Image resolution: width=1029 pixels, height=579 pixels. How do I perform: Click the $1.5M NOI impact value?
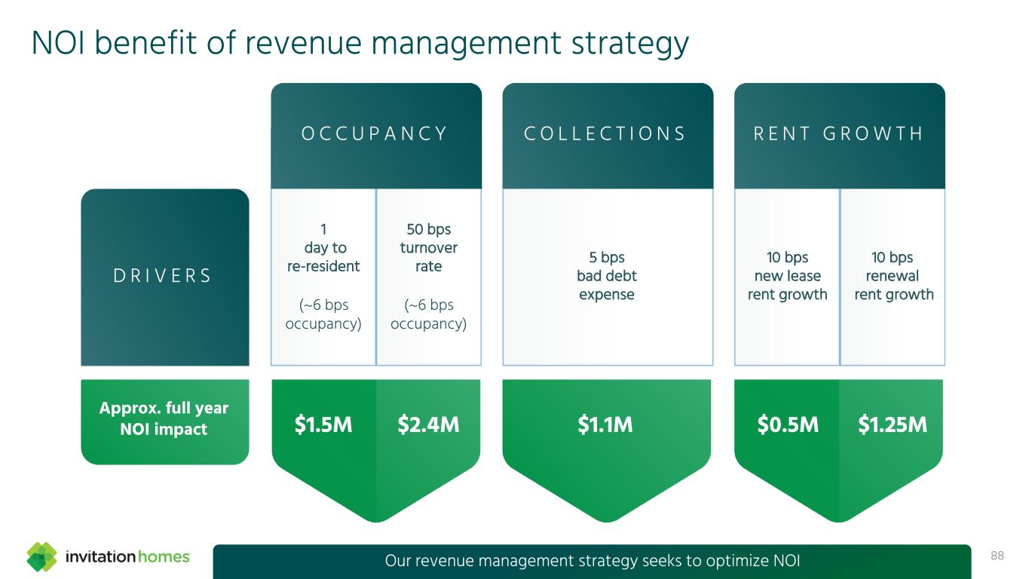click(x=323, y=426)
